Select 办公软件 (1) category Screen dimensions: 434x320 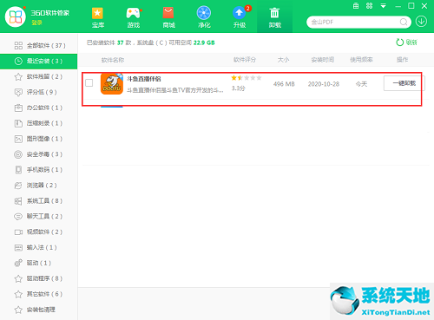point(39,108)
